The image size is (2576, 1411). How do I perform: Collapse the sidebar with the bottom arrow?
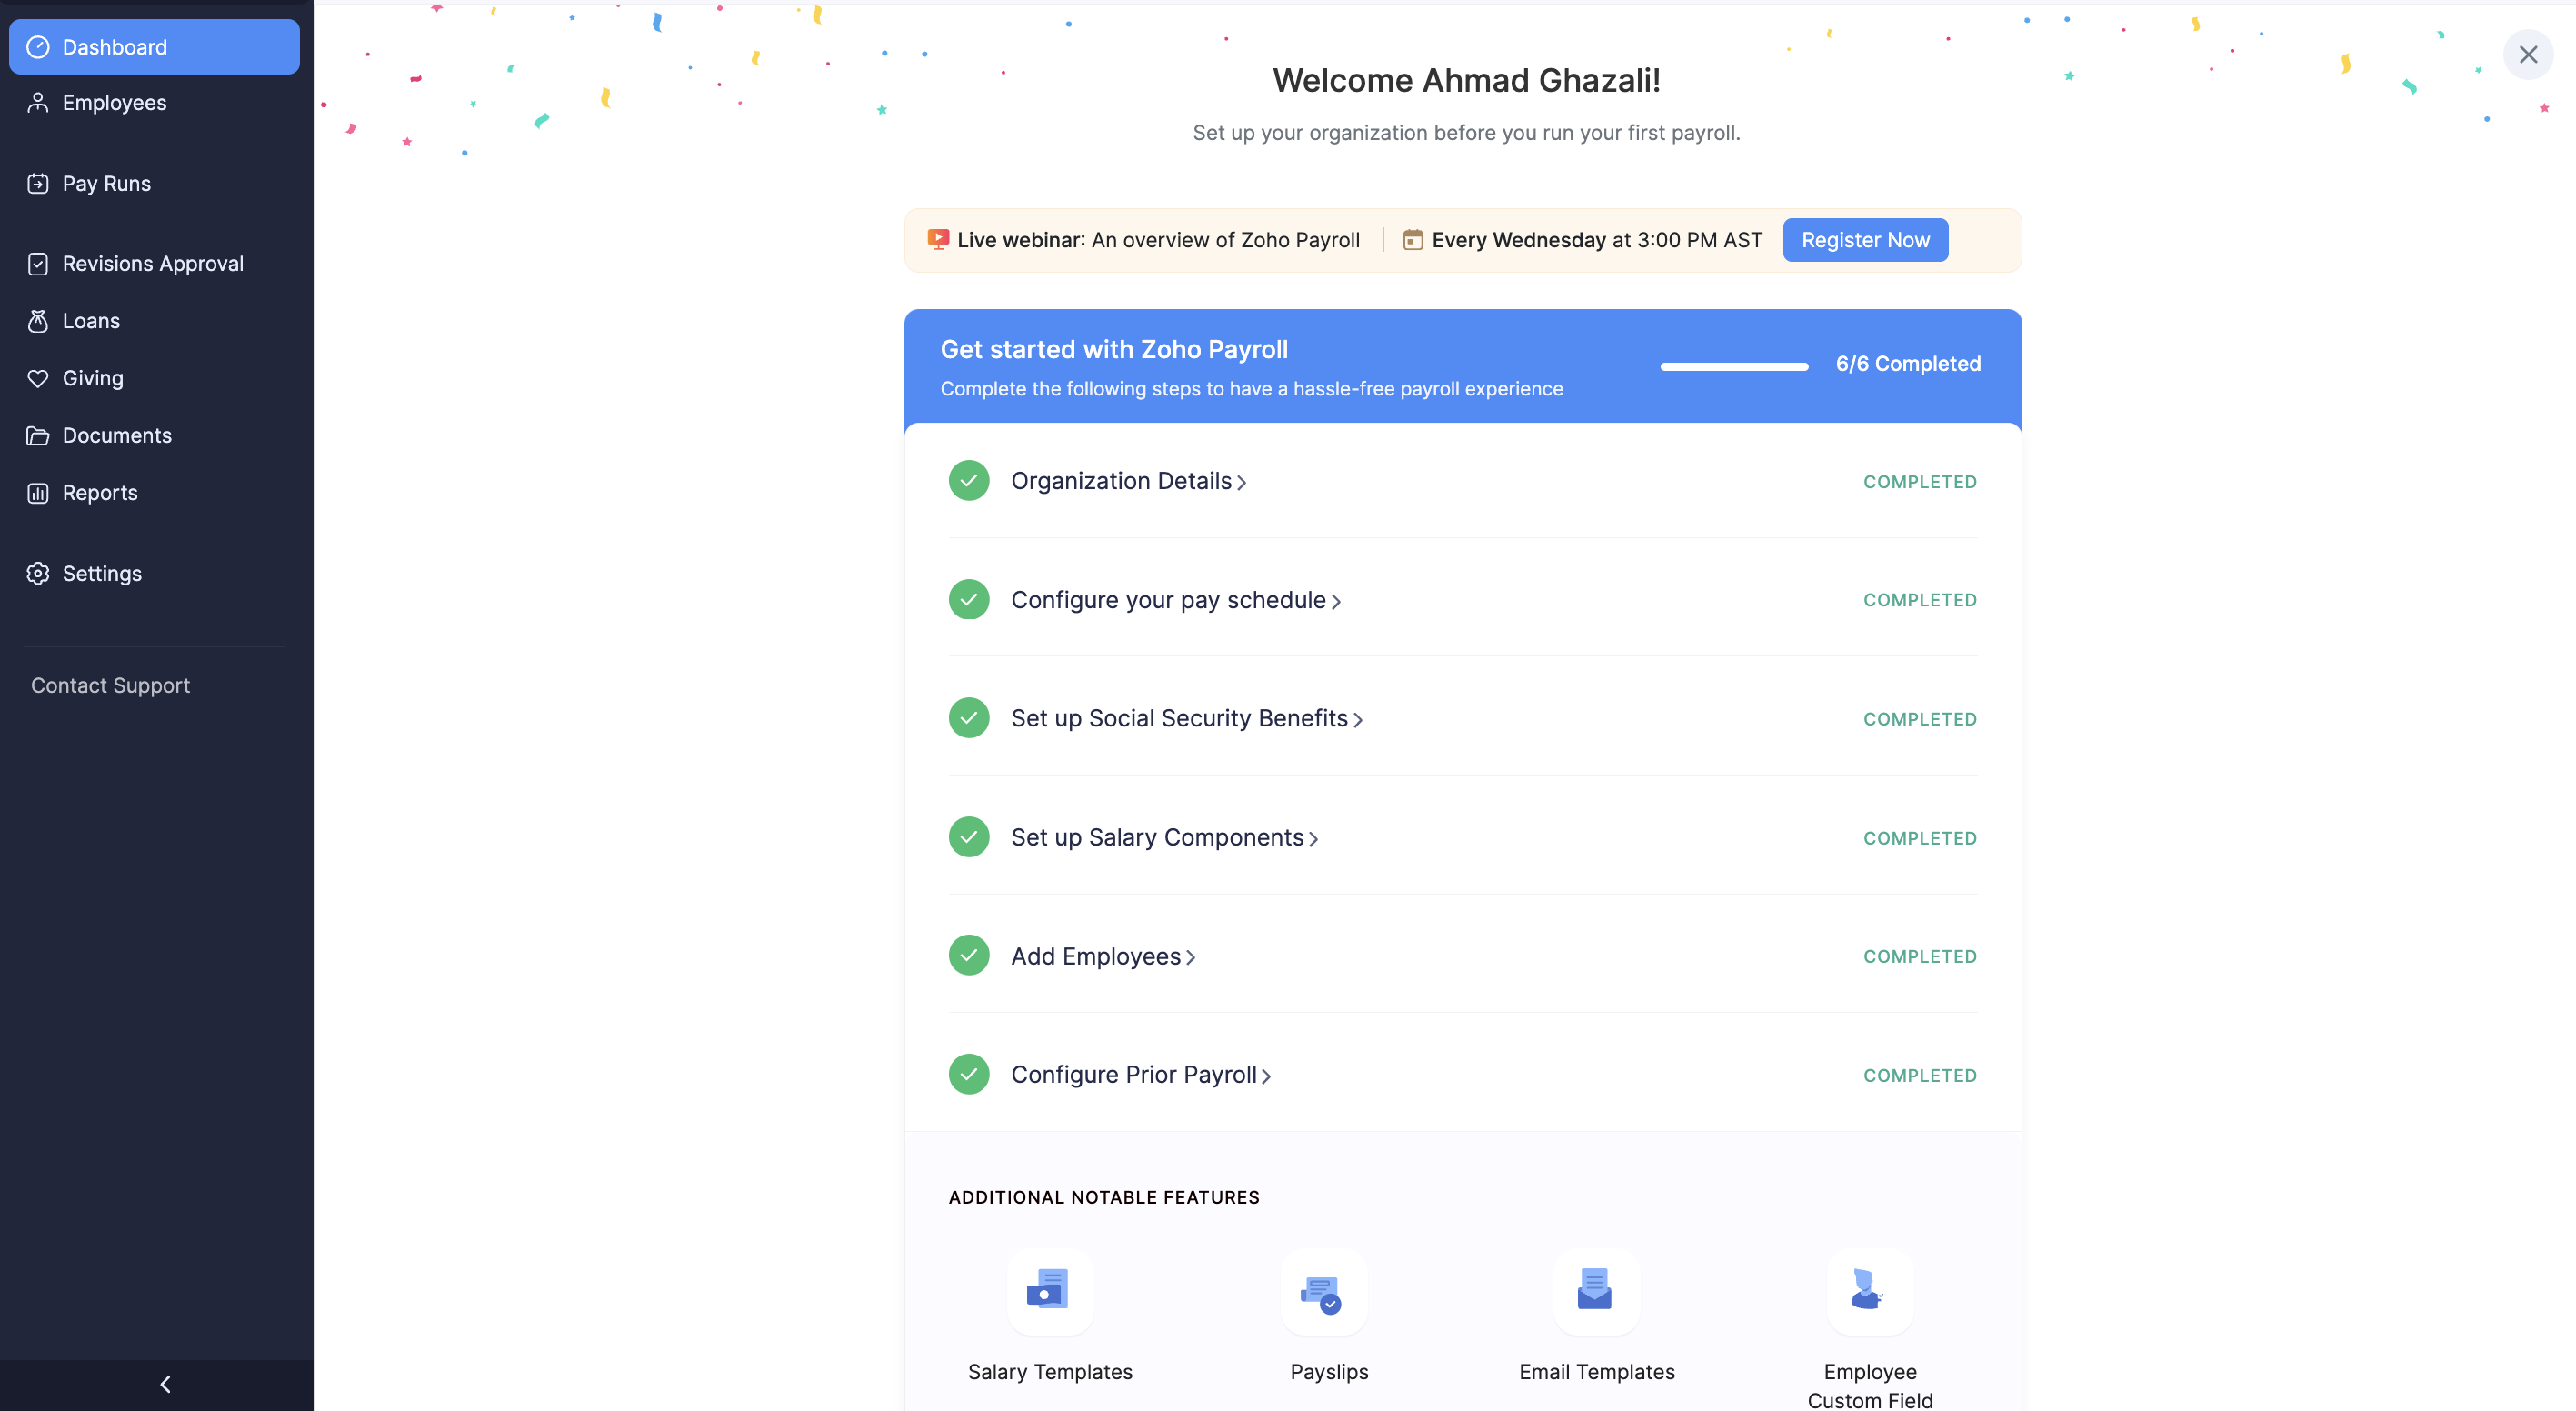pyautogui.click(x=166, y=1384)
